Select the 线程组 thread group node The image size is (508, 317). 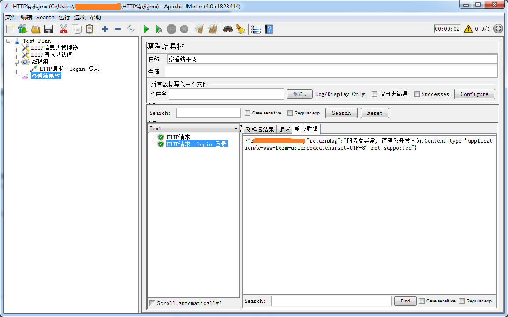40,62
